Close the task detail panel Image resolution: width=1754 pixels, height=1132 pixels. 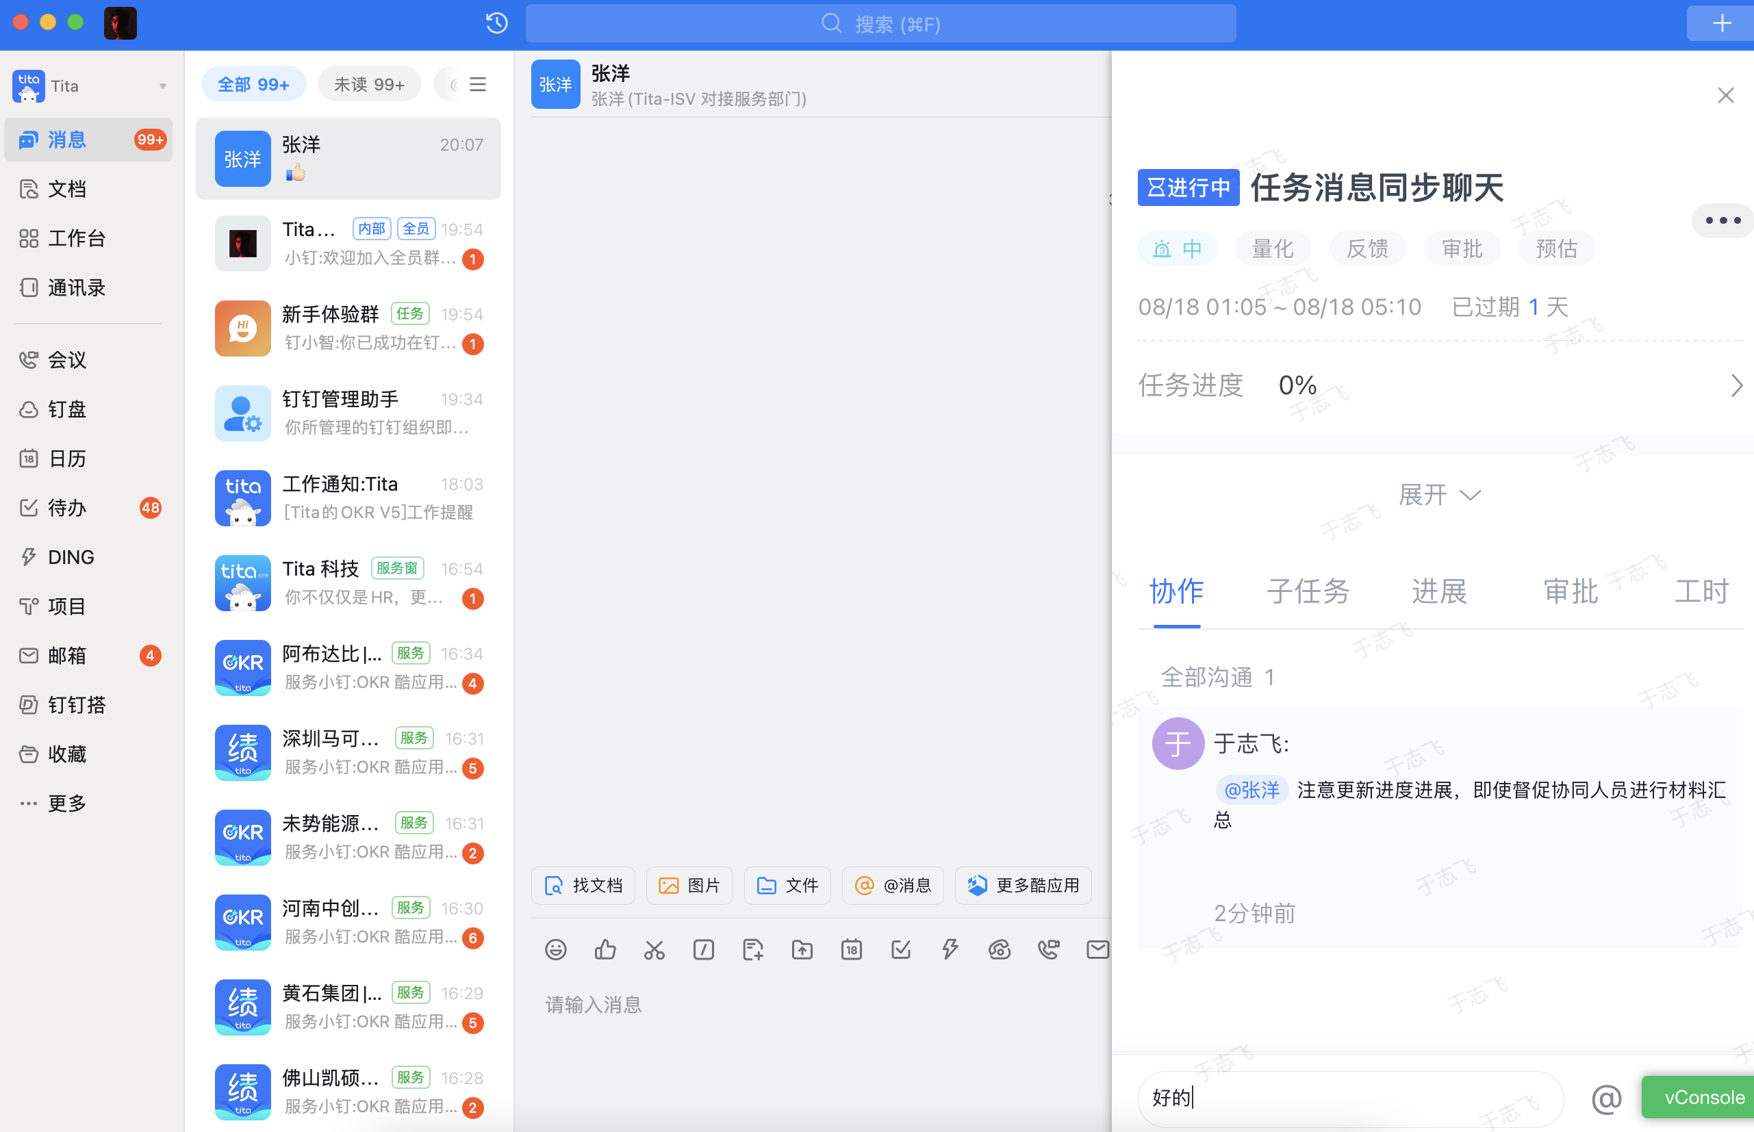[x=1725, y=96]
